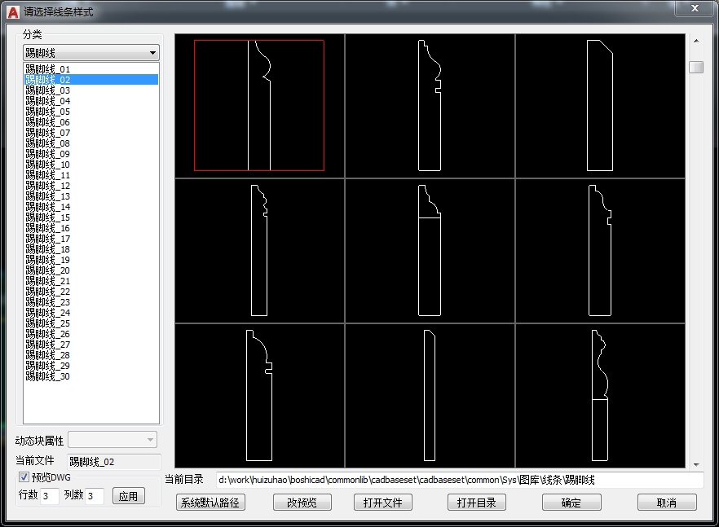The image size is (719, 527).
Task: Select 踢脚线_29 in the list
Action: pyautogui.click(x=90, y=366)
